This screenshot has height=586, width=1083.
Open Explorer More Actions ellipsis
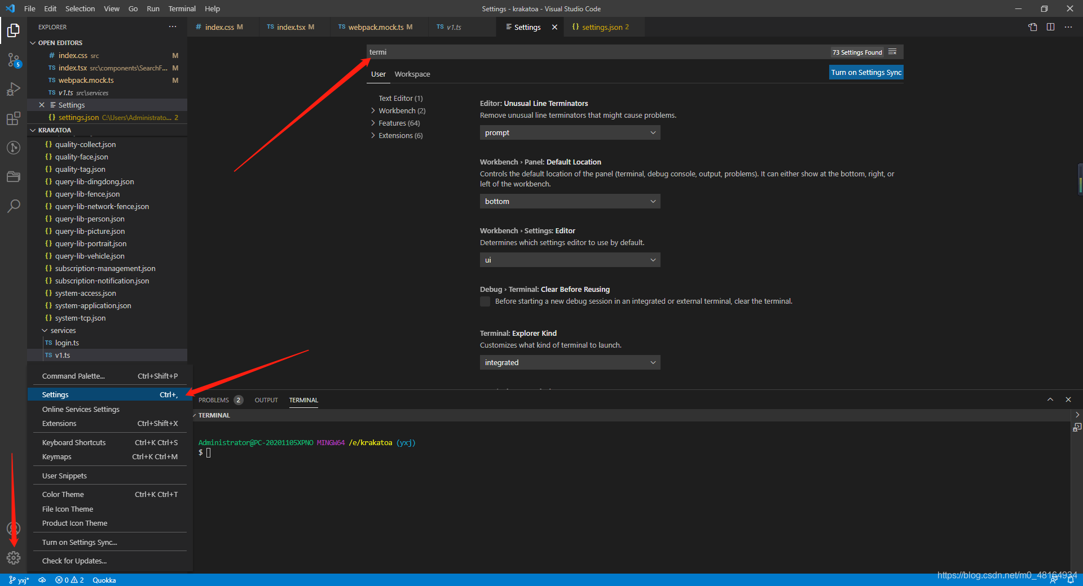(x=173, y=26)
